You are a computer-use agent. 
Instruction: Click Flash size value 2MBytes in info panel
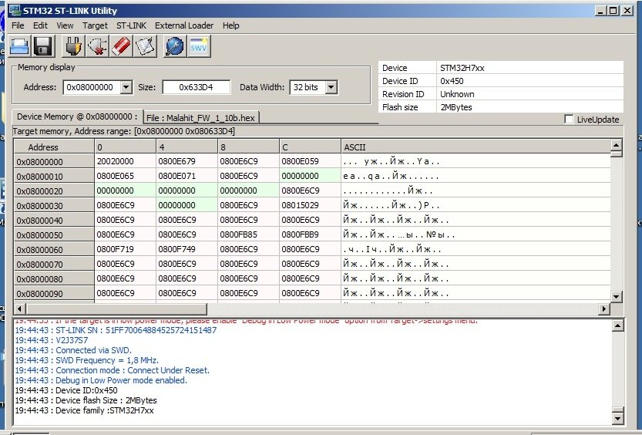456,107
